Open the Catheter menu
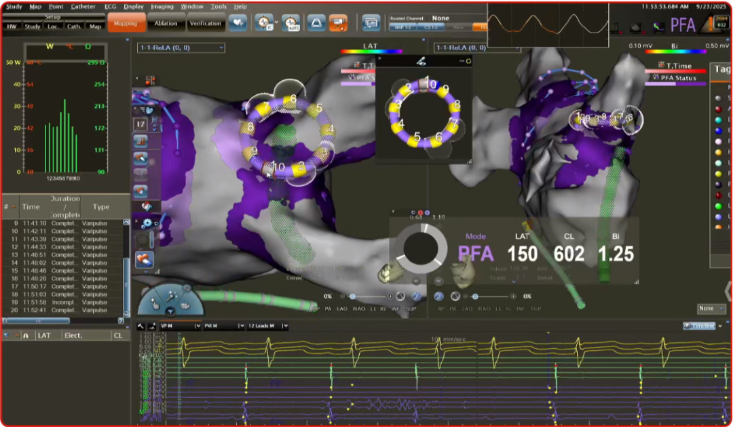The width and height of the screenshot is (733, 427). pos(84,6)
